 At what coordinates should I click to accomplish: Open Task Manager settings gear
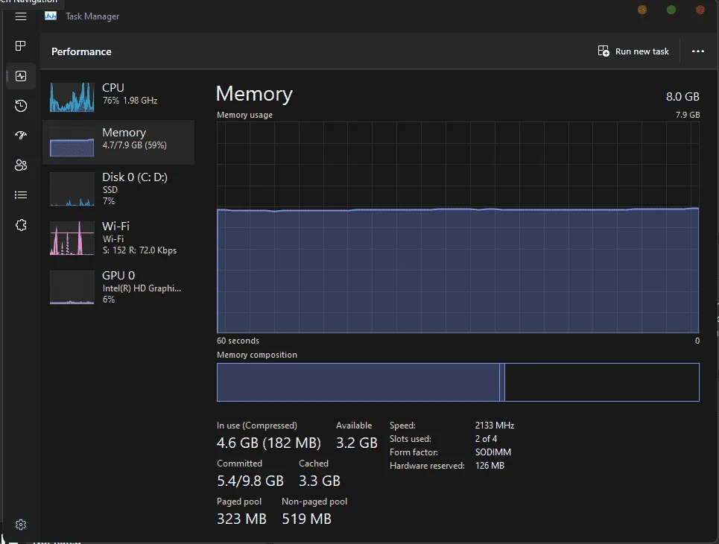(21, 525)
